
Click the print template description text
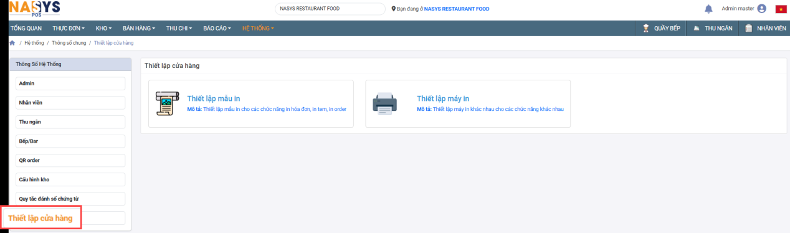pos(267,109)
